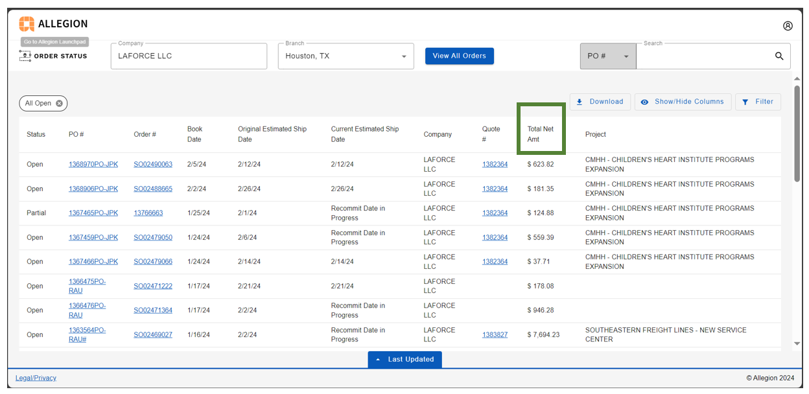The height and width of the screenshot is (394, 809).
Task: Open PO 1368970PO-JPK
Action: (x=93, y=165)
